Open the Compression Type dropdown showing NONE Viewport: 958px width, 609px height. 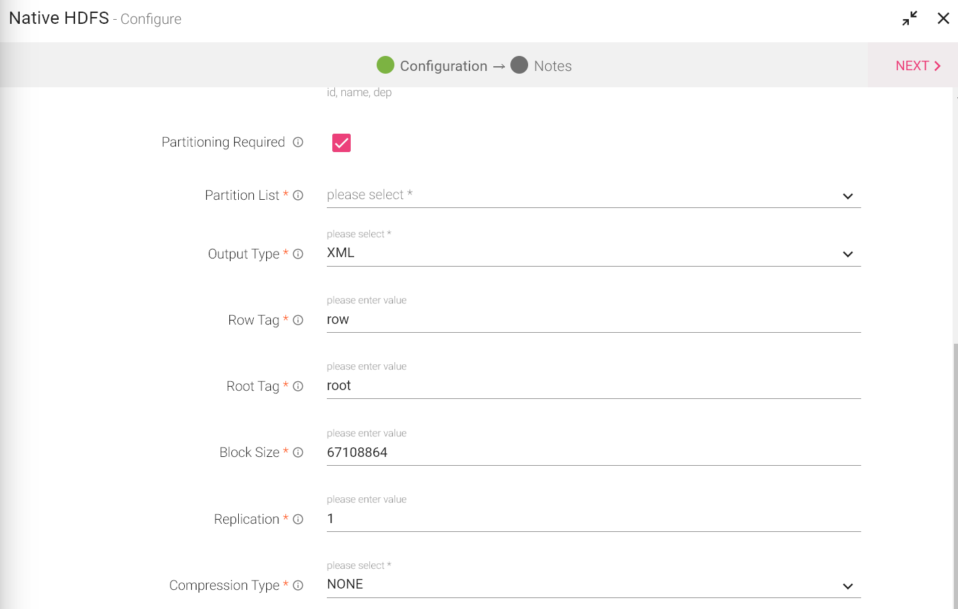pyautogui.click(x=592, y=585)
